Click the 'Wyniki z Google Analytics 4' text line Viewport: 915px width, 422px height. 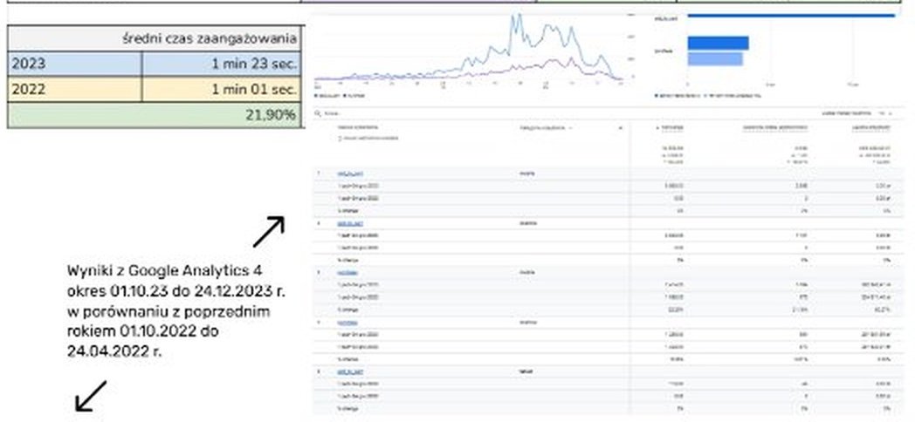tap(165, 270)
